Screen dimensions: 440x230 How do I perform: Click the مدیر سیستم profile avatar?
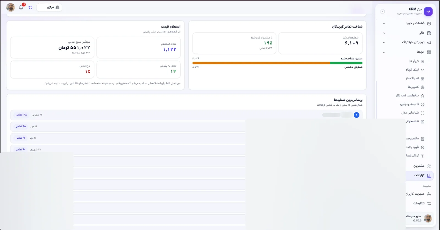(428, 219)
